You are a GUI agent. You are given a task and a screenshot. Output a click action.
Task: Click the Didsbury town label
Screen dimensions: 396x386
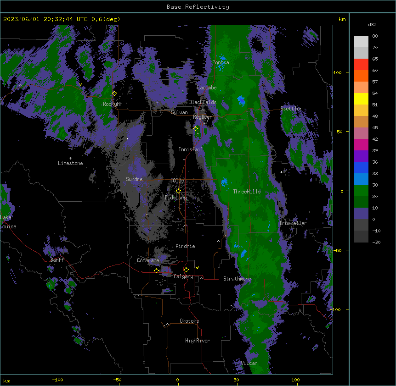tap(176, 198)
